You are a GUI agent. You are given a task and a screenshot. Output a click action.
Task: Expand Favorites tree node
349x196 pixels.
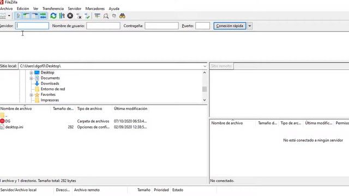click(31, 95)
